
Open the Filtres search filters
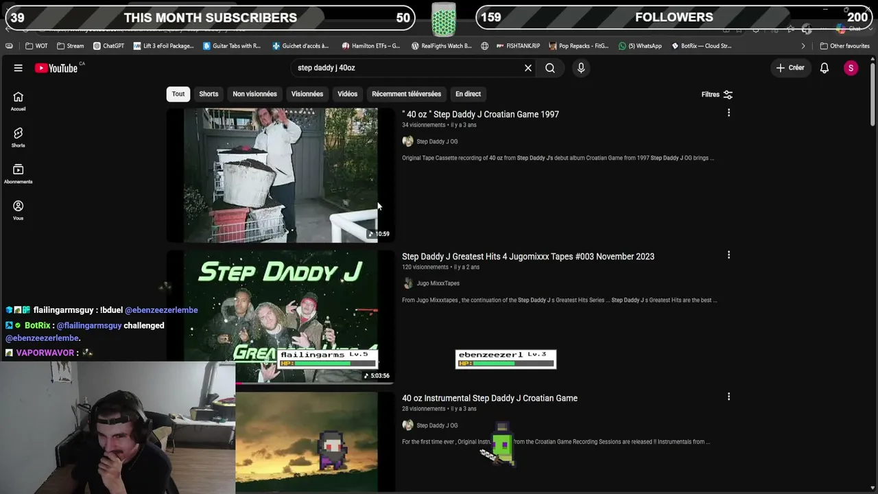tap(717, 95)
